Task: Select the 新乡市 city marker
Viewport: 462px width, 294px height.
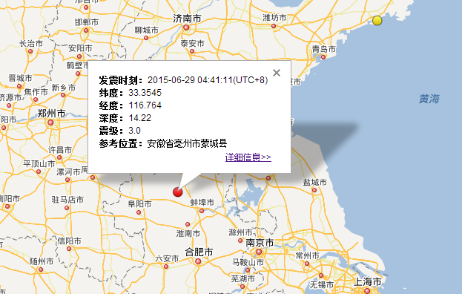Action: 63,95
